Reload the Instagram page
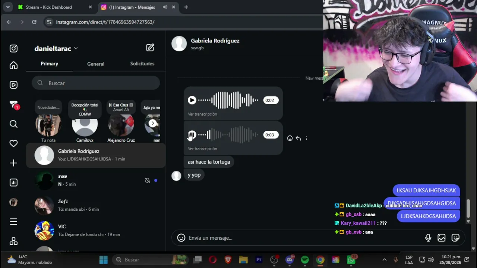The width and height of the screenshot is (477, 268). (x=34, y=22)
